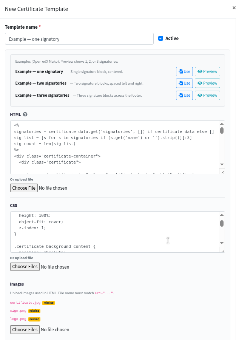The height and width of the screenshot is (340, 236).
Task: Click the 'Single signature block, centered.' description
Action: (x=97, y=72)
